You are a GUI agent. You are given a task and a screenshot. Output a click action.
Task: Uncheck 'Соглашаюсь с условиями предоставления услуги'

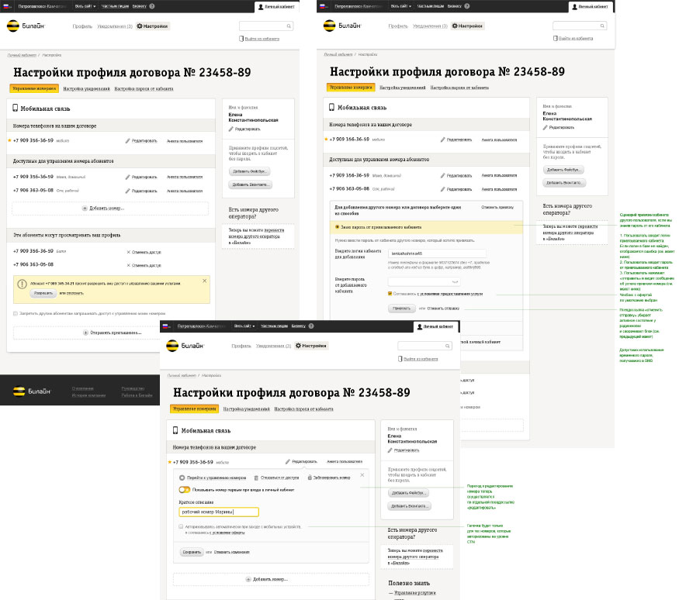tap(390, 294)
